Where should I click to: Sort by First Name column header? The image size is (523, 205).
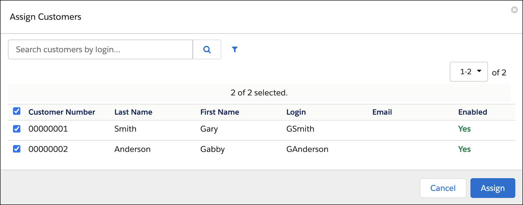(220, 112)
